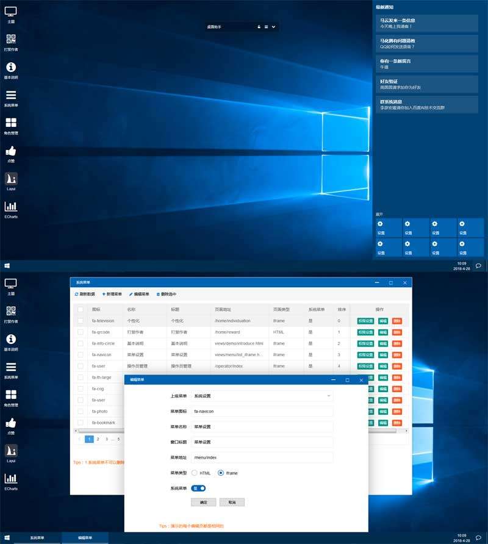488x544 pixels.
Task: Switch to the 编辑菜单 taskbar tab
Action: point(84,539)
